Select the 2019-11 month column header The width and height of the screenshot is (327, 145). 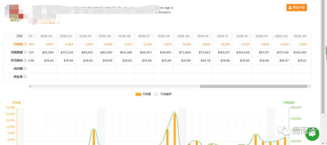(x=222, y=36)
